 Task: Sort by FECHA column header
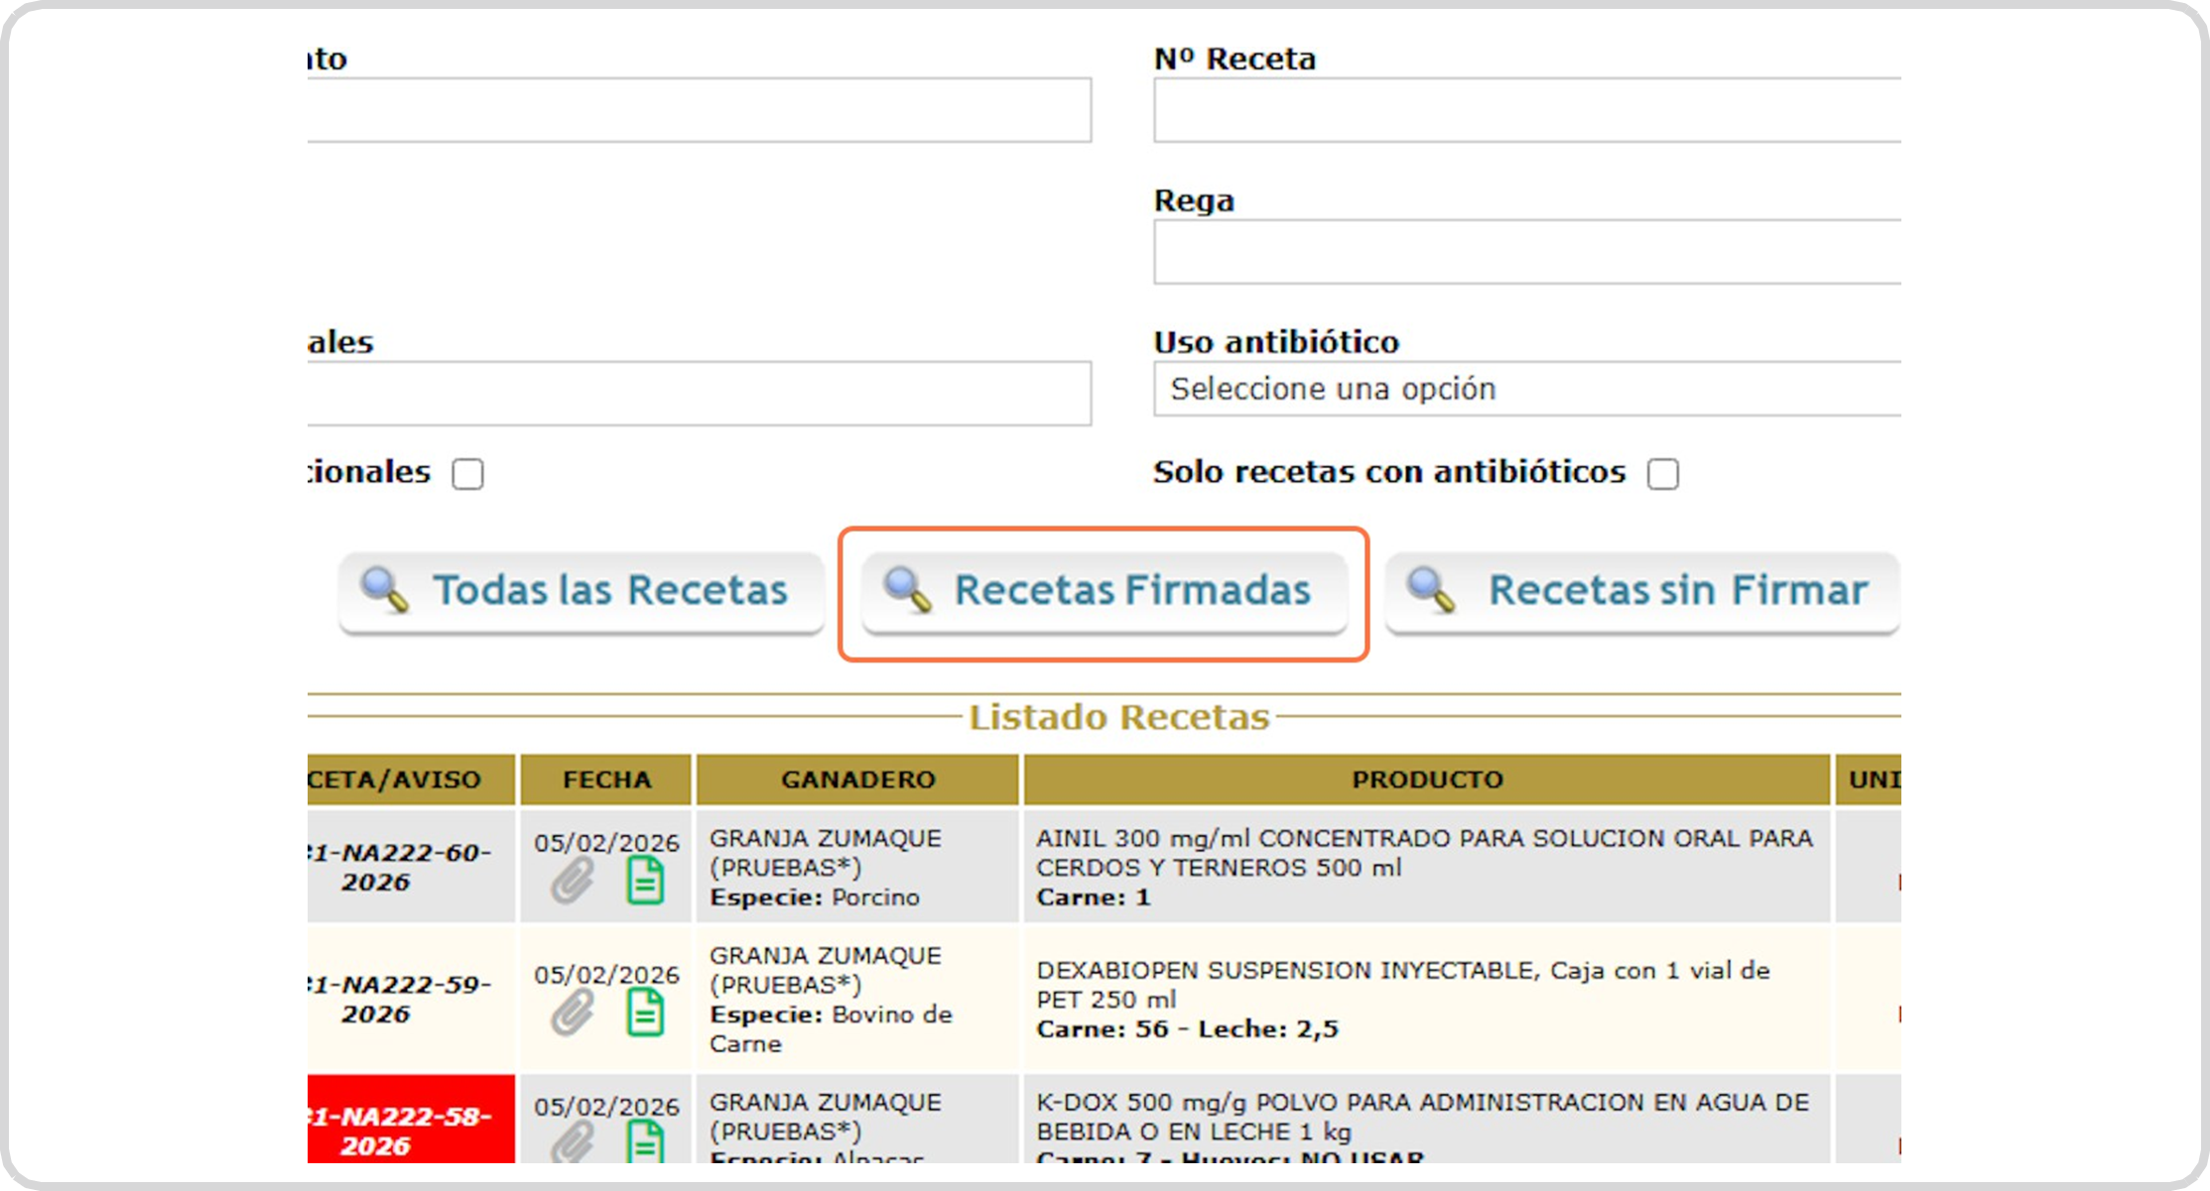click(x=606, y=779)
